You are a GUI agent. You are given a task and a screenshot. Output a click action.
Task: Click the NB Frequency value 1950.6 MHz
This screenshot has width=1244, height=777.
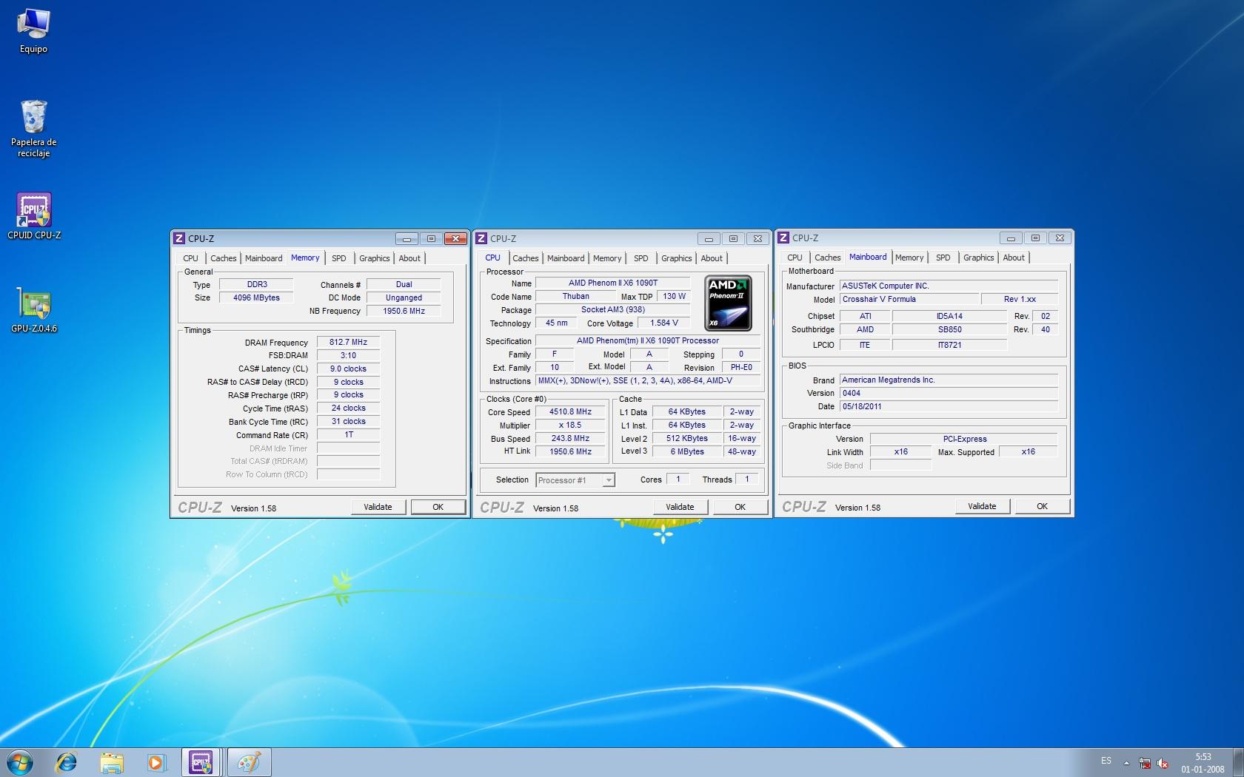click(404, 311)
